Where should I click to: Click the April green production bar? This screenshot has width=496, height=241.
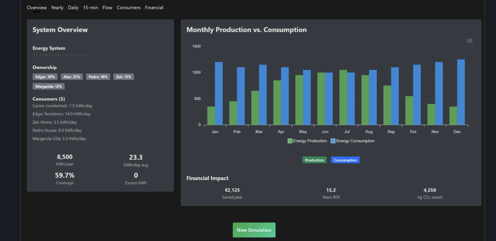tap(277, 102)
